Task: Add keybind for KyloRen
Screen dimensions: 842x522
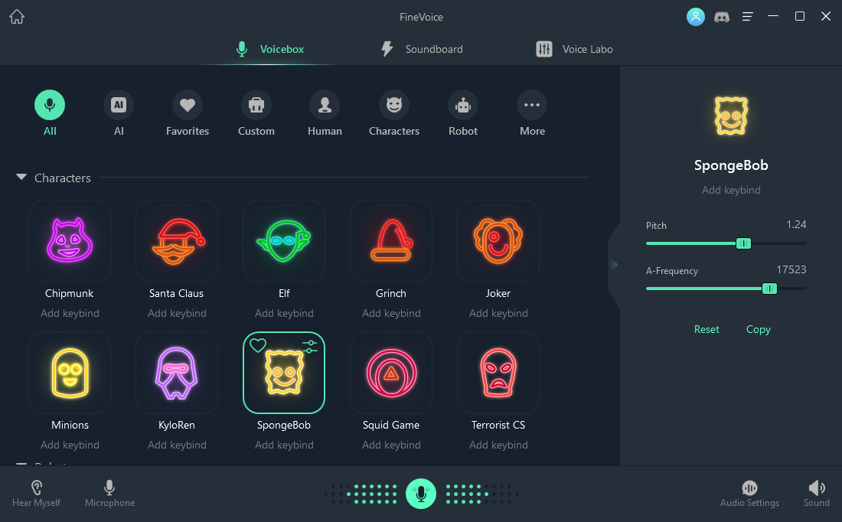Action: pos(177,445)
